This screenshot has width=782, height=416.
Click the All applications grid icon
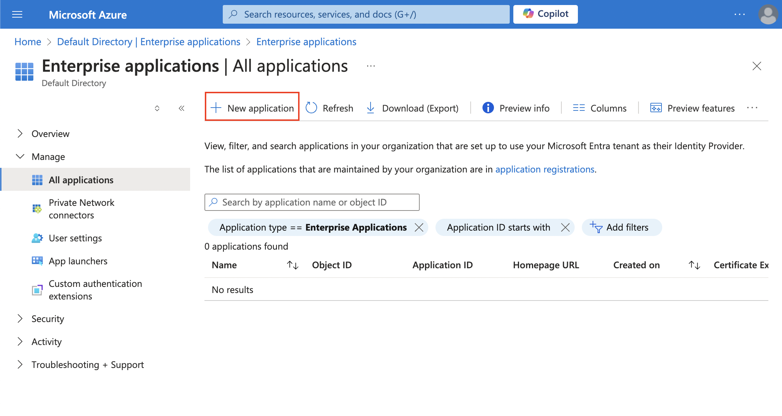[37, 180]
